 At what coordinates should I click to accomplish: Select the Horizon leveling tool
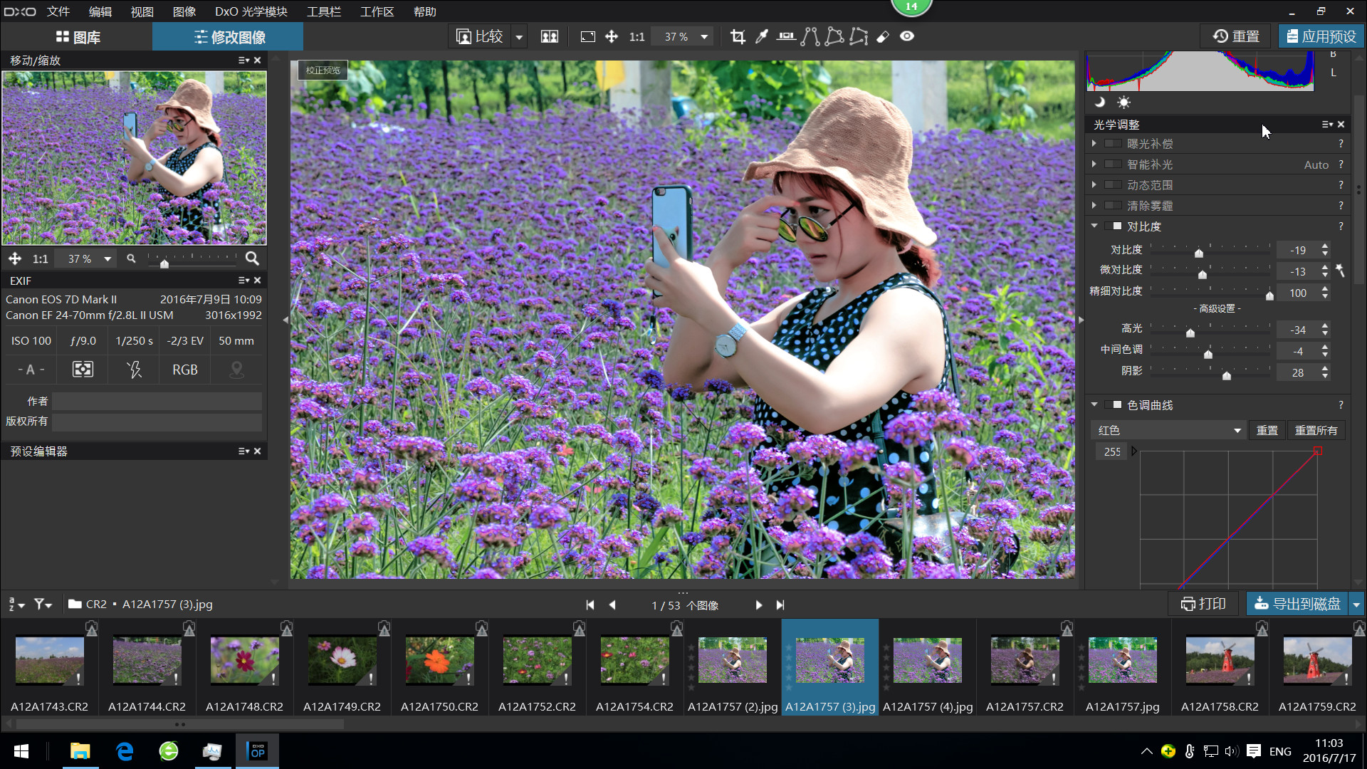(x=786, y=36)
